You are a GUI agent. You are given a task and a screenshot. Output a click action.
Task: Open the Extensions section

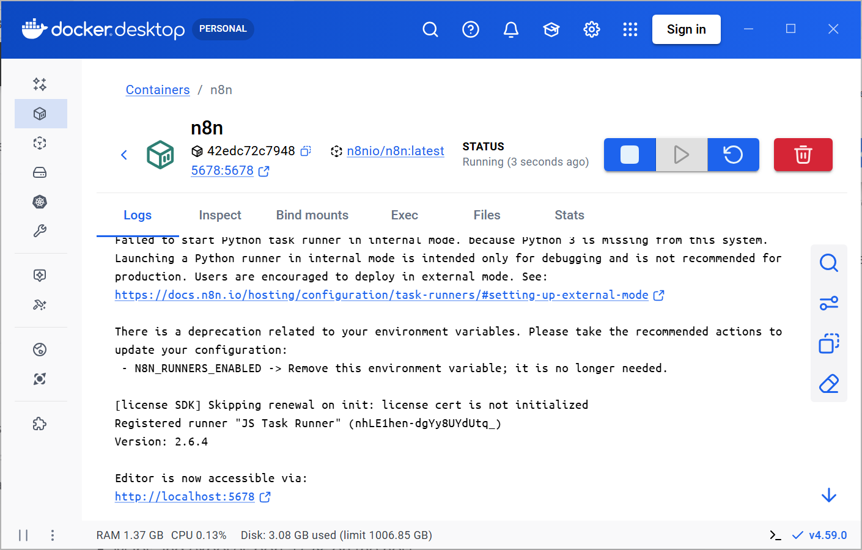click(x=40, y=423)
